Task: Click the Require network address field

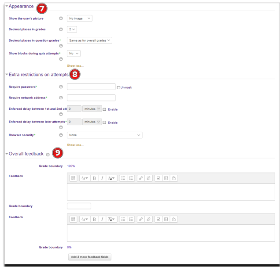Action: pyautogui.click(x=91, y=98)
